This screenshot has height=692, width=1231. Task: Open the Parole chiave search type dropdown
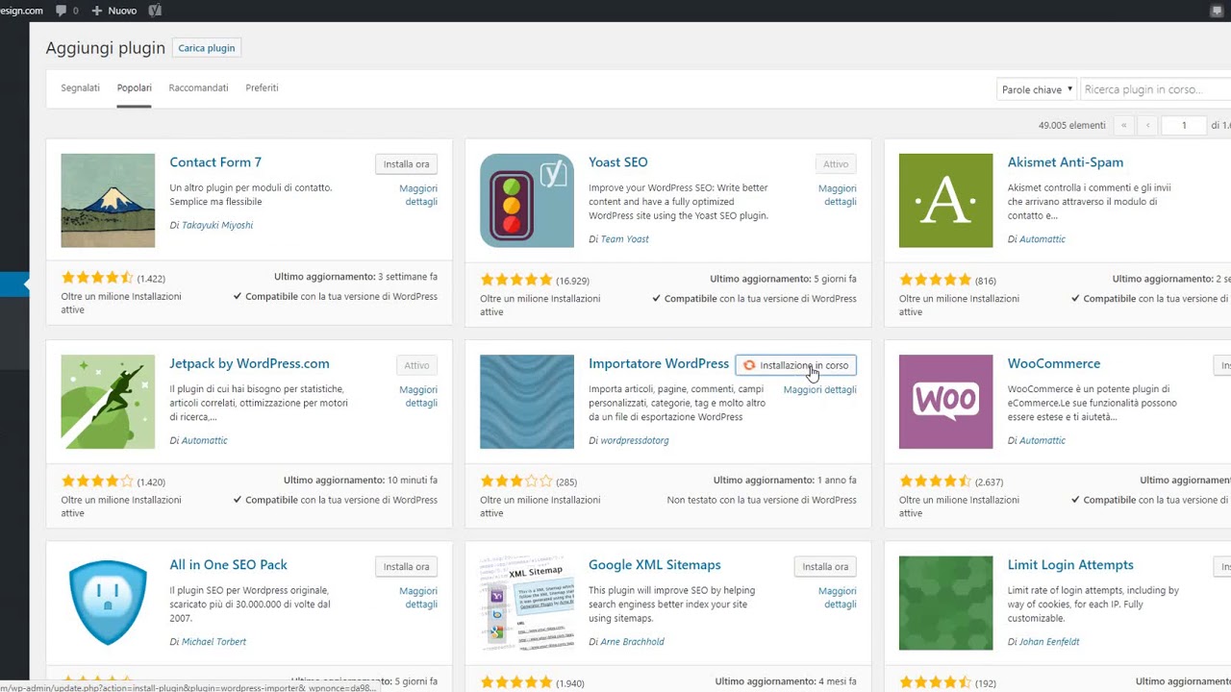click(x=1037, y=89)
